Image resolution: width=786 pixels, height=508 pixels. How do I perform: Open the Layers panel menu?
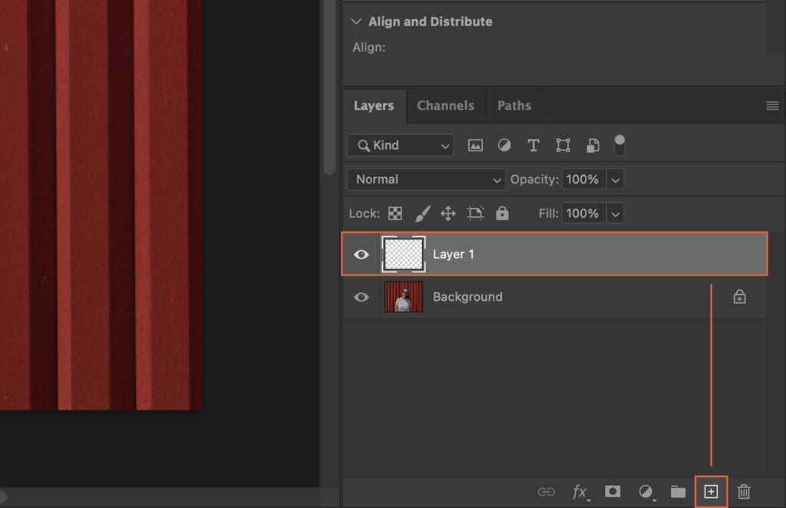point(771,106)
